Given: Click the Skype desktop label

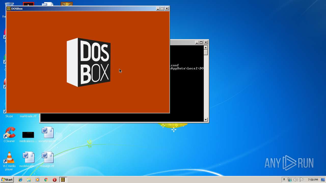Looking at the screenshot, I should [x=9, y=116].
